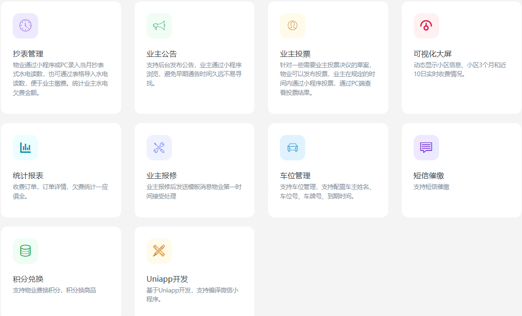Click the message bubble icon for 短信催缴
The width and height of the screenshot is (522, 316).
[x=426, y=148]
